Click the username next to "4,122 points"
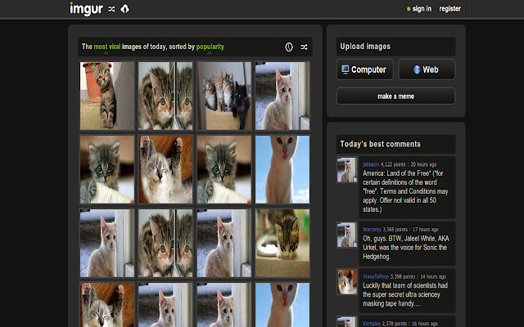Viewport: 524px width, 327px height. tap(371, 164)
